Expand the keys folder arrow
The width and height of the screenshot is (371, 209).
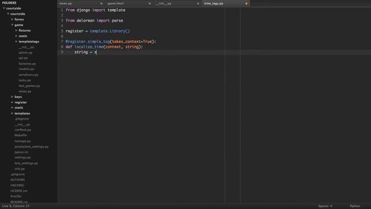coord(12,97)
